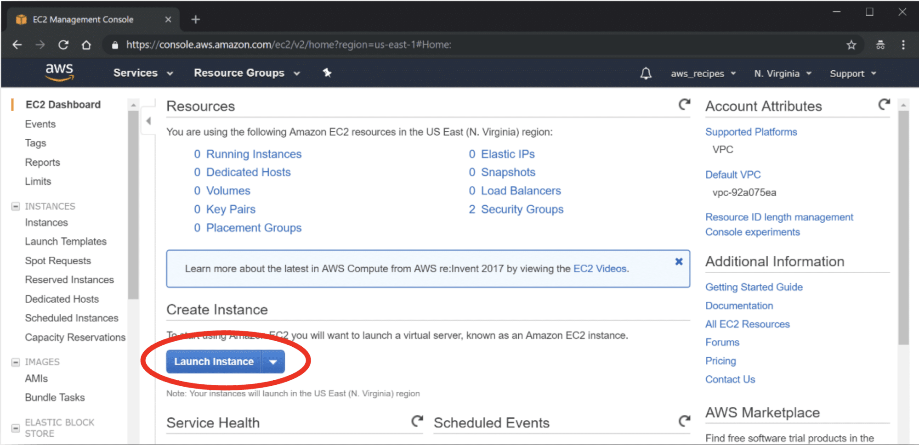View site security lock icon
919x445 pixels.
tap(115, 45)
